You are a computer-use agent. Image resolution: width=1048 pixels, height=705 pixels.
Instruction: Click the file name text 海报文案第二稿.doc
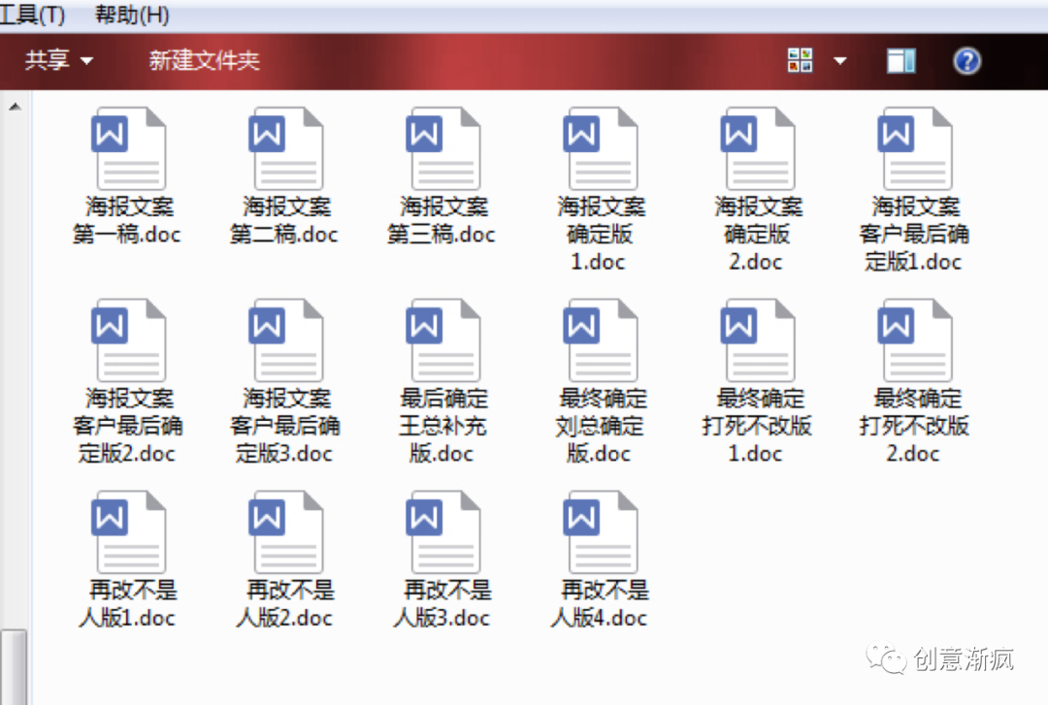(284, 220)
